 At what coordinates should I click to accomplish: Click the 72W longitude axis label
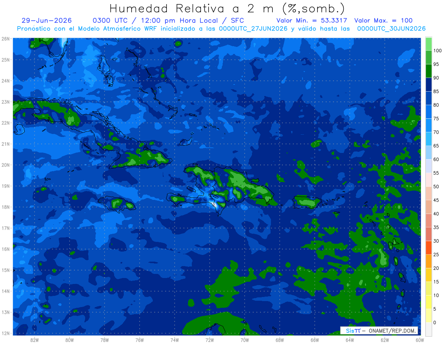pos(209,340)
